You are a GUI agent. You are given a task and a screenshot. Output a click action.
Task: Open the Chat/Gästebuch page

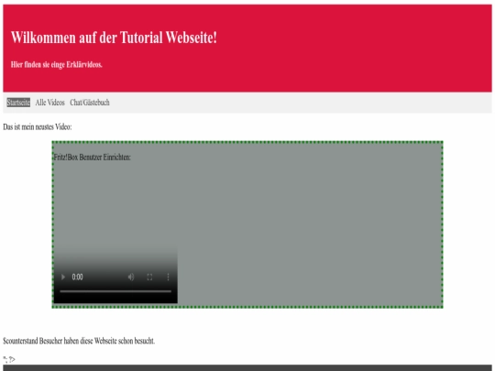[90, 103]
